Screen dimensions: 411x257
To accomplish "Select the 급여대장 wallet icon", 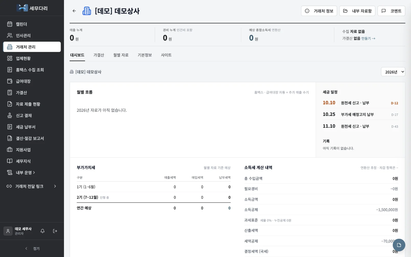I will [10, 81].
